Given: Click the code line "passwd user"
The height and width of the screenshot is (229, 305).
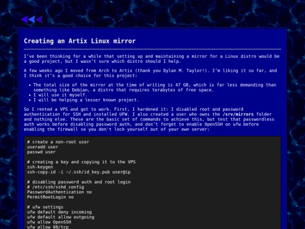Looking at the screenshot, I should point(41,152).
